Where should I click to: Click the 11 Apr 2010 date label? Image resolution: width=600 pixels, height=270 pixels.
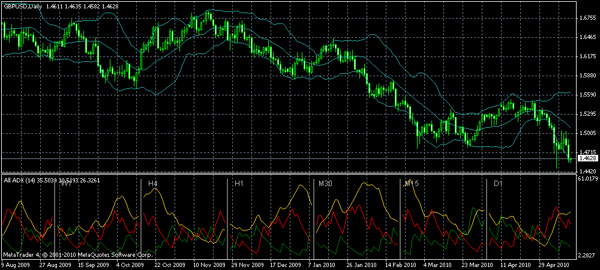tap(515, 265)
